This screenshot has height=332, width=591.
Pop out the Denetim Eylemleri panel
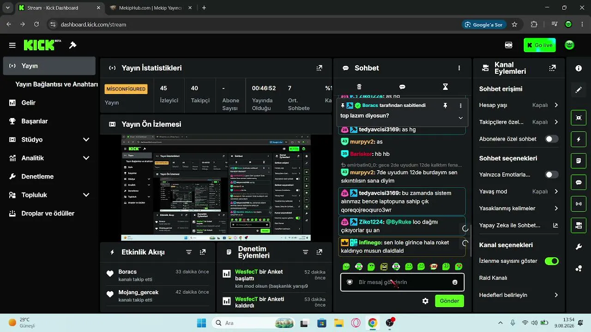point(319,252)
